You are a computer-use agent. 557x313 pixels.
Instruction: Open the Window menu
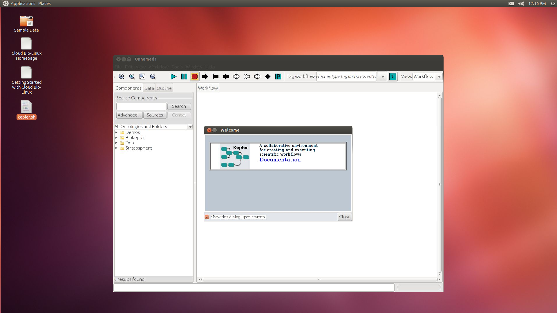(194, 67)
